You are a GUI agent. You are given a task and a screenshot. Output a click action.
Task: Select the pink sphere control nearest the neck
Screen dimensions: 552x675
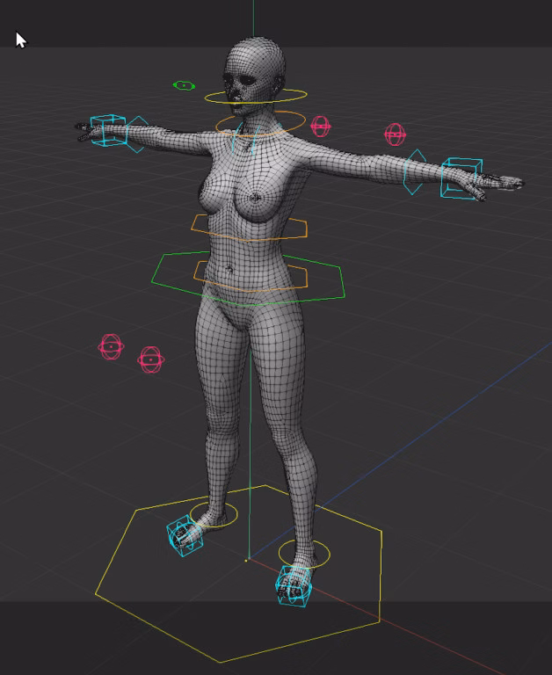pos(321,127)
